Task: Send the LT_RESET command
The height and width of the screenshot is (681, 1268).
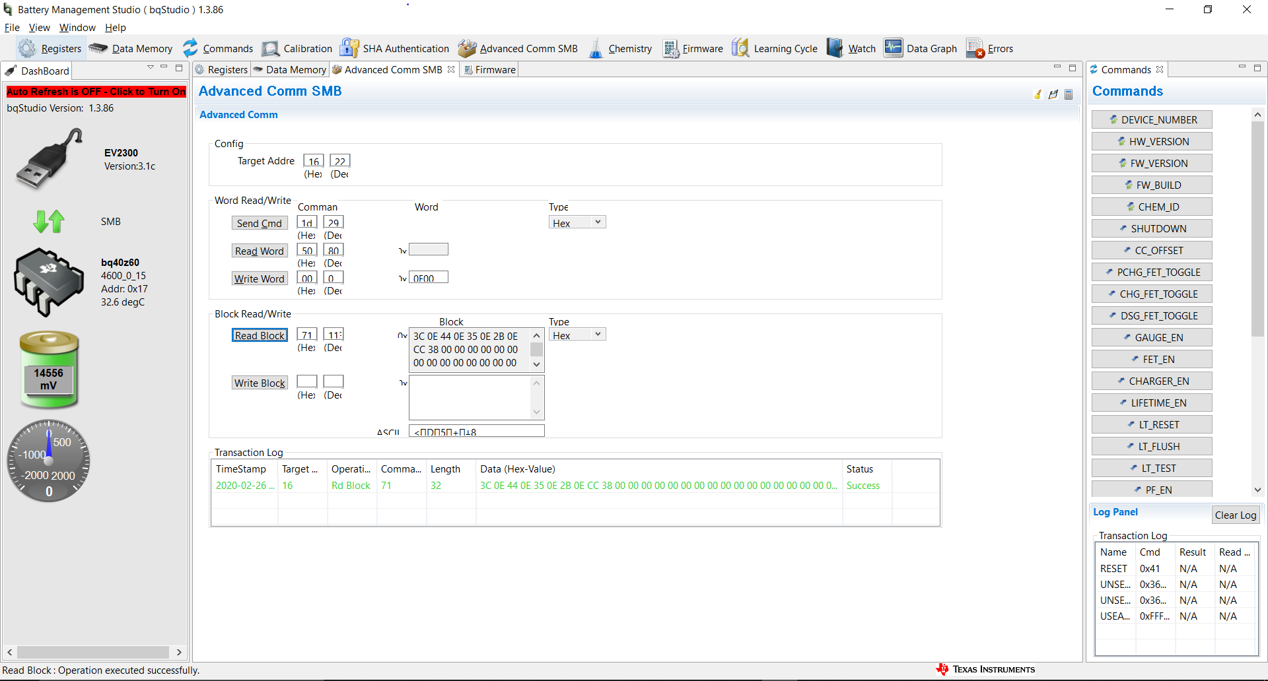Action: (x=1152, y=424)
